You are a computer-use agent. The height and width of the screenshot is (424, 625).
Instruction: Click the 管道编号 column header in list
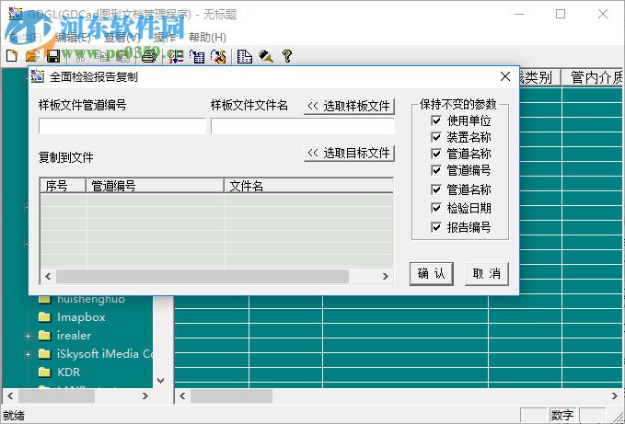point(155,186)
